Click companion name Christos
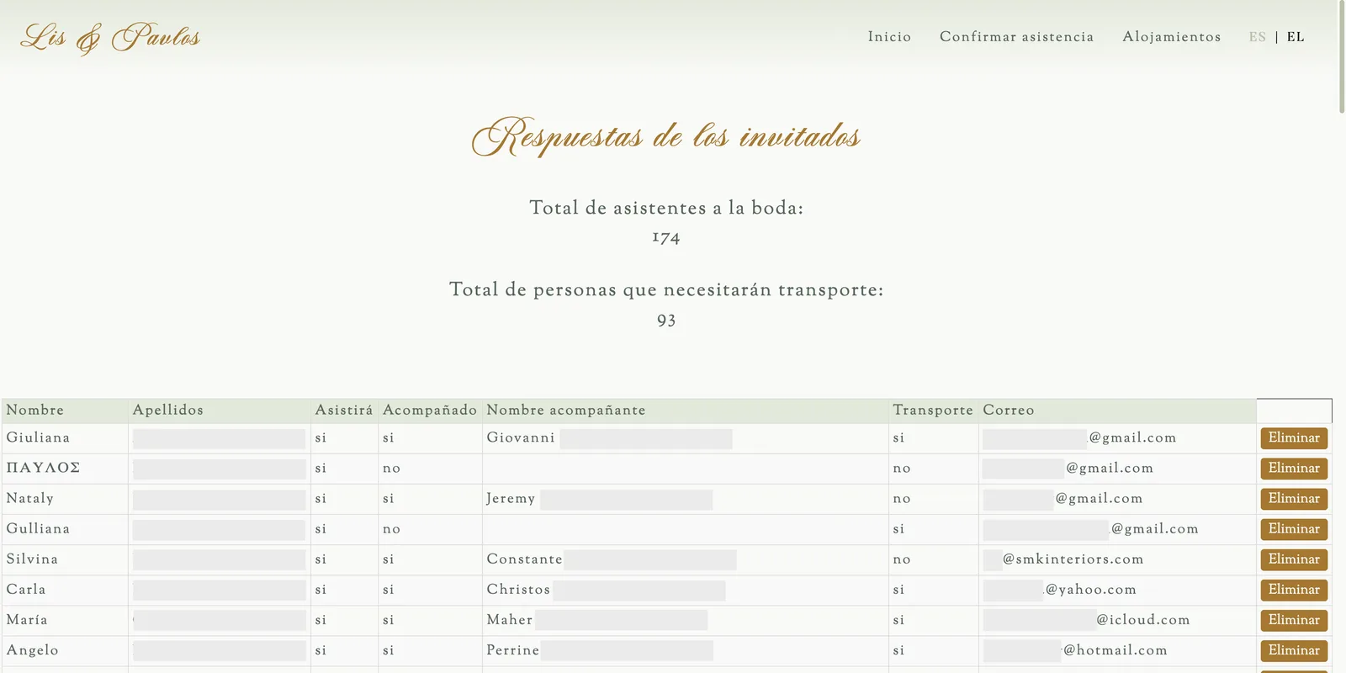 (518, 589)
